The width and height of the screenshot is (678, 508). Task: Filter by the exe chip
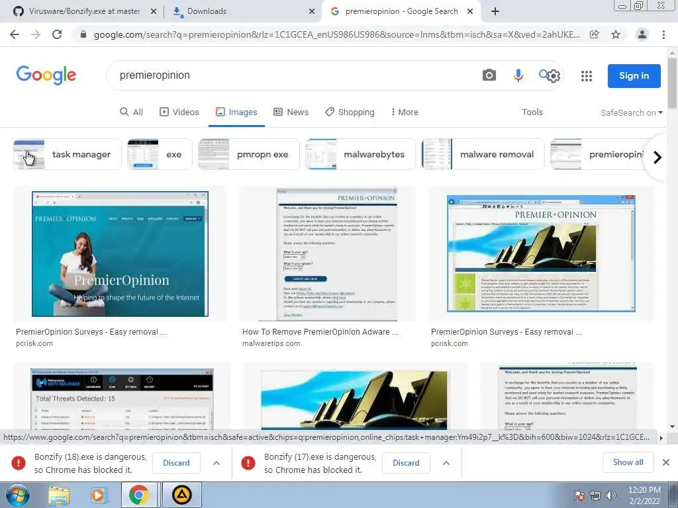click(160, 154)
